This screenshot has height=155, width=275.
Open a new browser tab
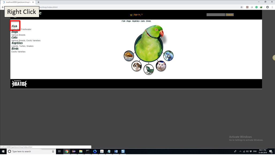tap(39, 2)
